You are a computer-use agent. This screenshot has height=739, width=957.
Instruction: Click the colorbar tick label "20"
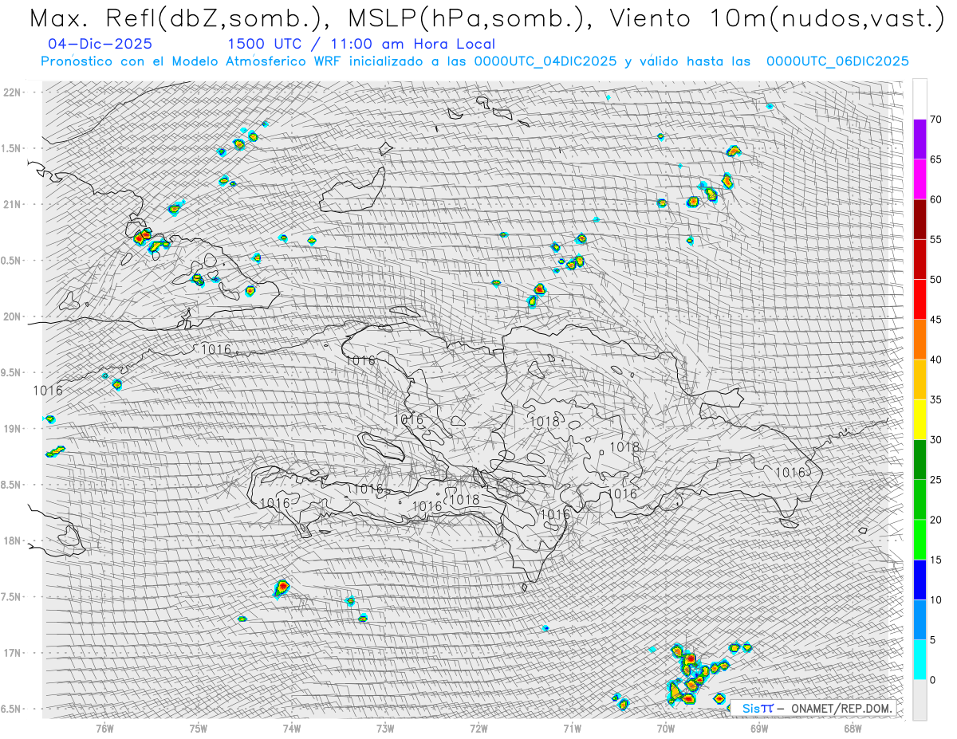[x=936, y=520]
